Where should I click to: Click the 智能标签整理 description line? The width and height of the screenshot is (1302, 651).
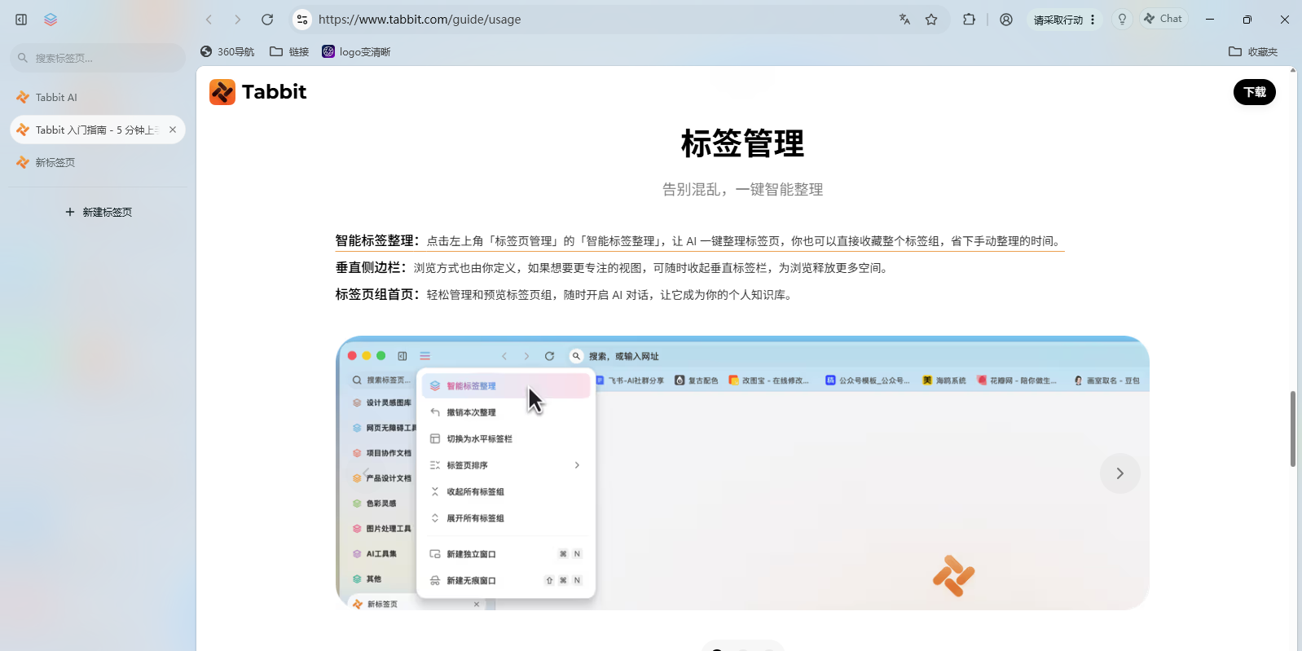pyautogui.click(x=699, y=240)
